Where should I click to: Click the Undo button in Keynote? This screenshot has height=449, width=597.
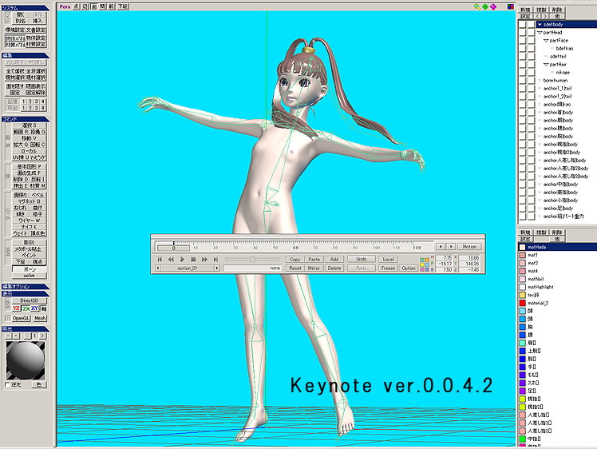361,259
